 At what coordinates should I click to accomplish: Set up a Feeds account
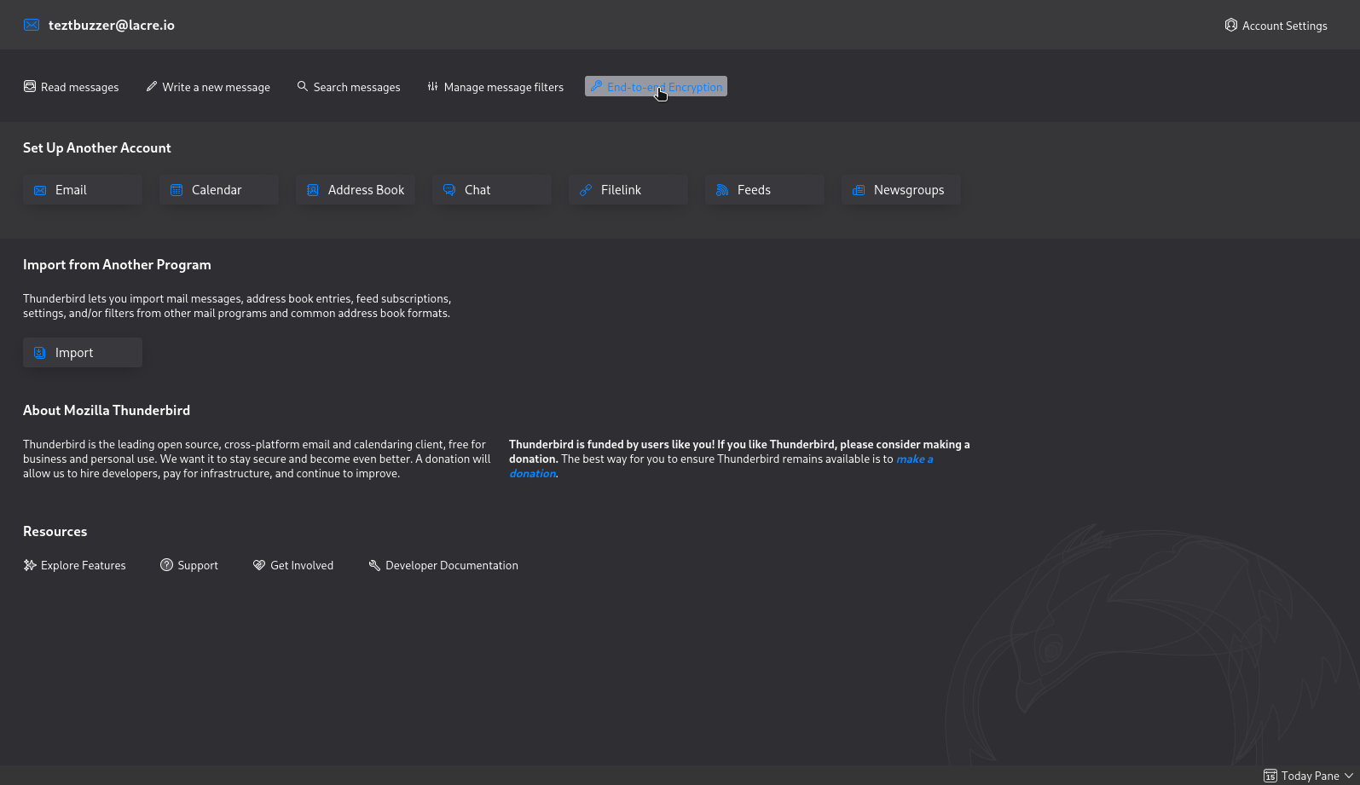point(765,190)
